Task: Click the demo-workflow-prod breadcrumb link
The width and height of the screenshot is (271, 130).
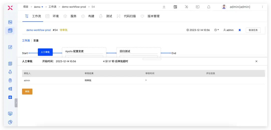Action: [x=74, y=7]
